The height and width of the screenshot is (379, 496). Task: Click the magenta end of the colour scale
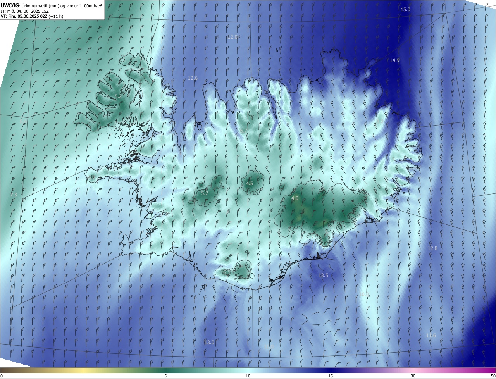tap(491, 370)
